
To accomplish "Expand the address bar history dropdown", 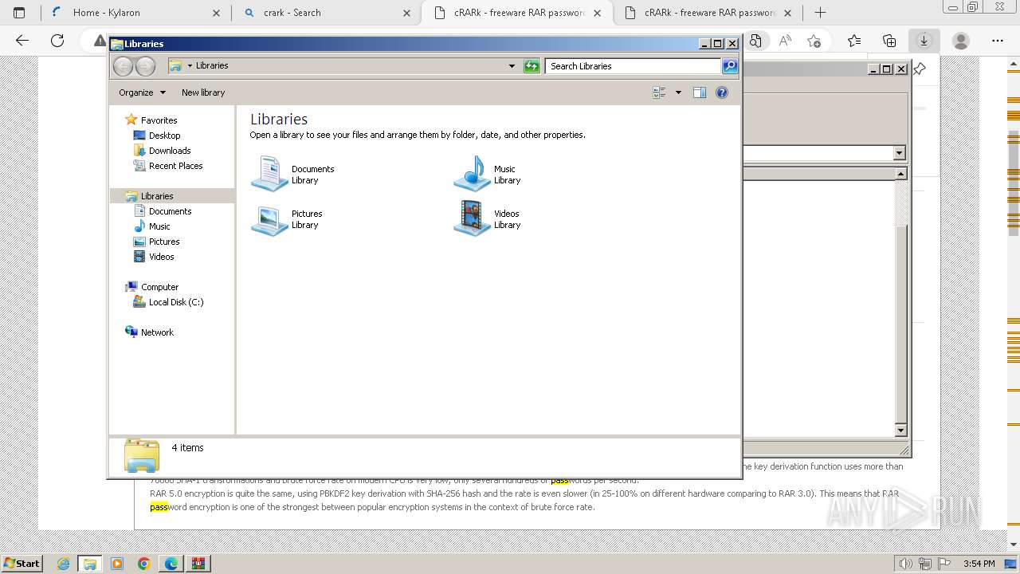I will pos(512,66).
